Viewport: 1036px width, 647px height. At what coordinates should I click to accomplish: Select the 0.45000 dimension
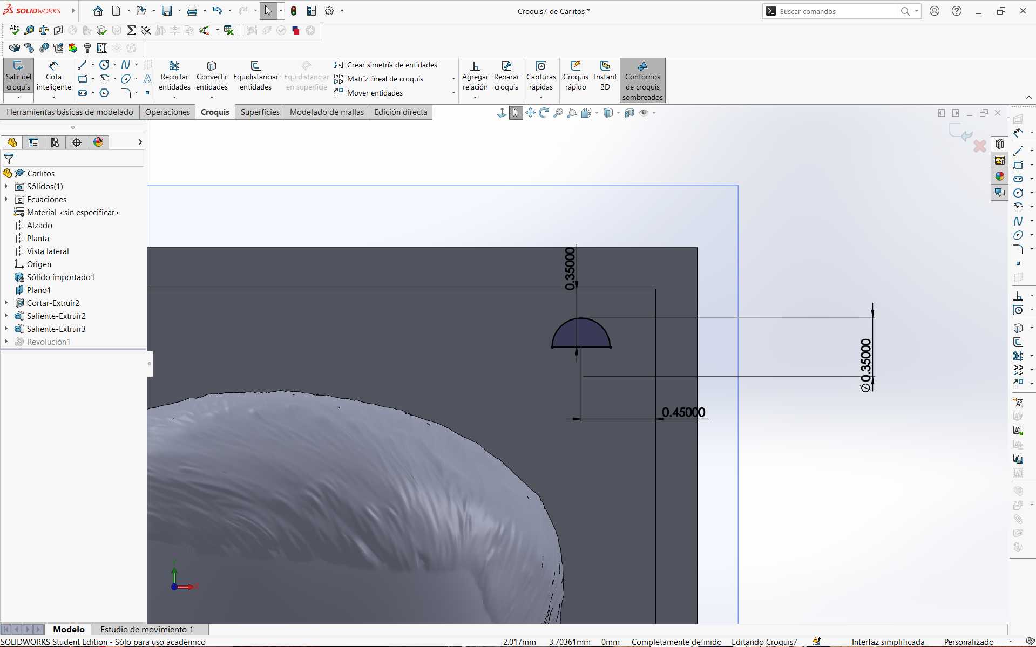(683, 412)
